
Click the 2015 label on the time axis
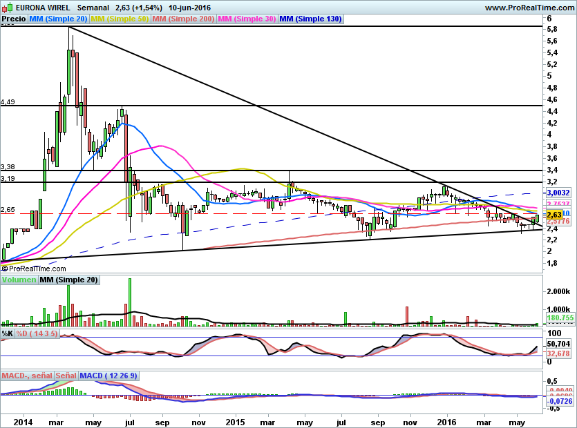click(236, 422)
